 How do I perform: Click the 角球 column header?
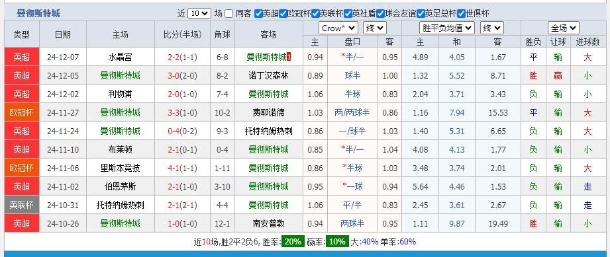(x=222, y=34)
